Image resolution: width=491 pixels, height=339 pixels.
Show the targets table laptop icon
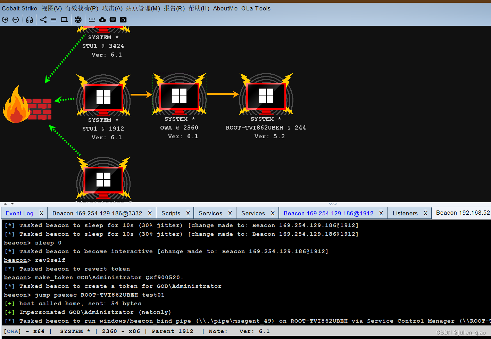tap(64, 20)
